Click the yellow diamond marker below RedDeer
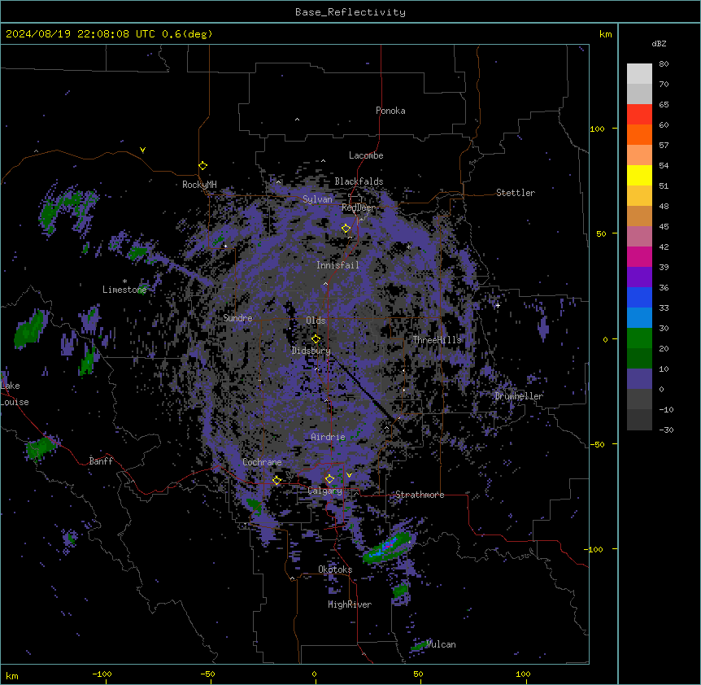This screenshot has width=701, height=685. pyautogui.click(x=346, y=229)
